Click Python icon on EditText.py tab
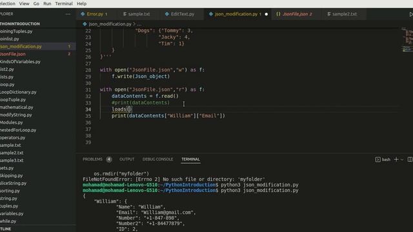413x232 pixels. click(167, 14)
